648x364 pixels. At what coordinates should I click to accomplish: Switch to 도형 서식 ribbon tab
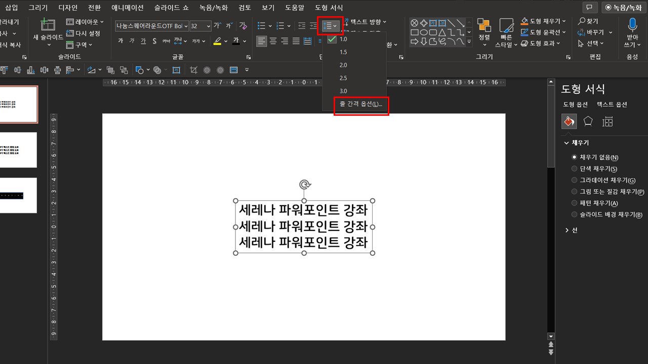[x=329, y=8]
